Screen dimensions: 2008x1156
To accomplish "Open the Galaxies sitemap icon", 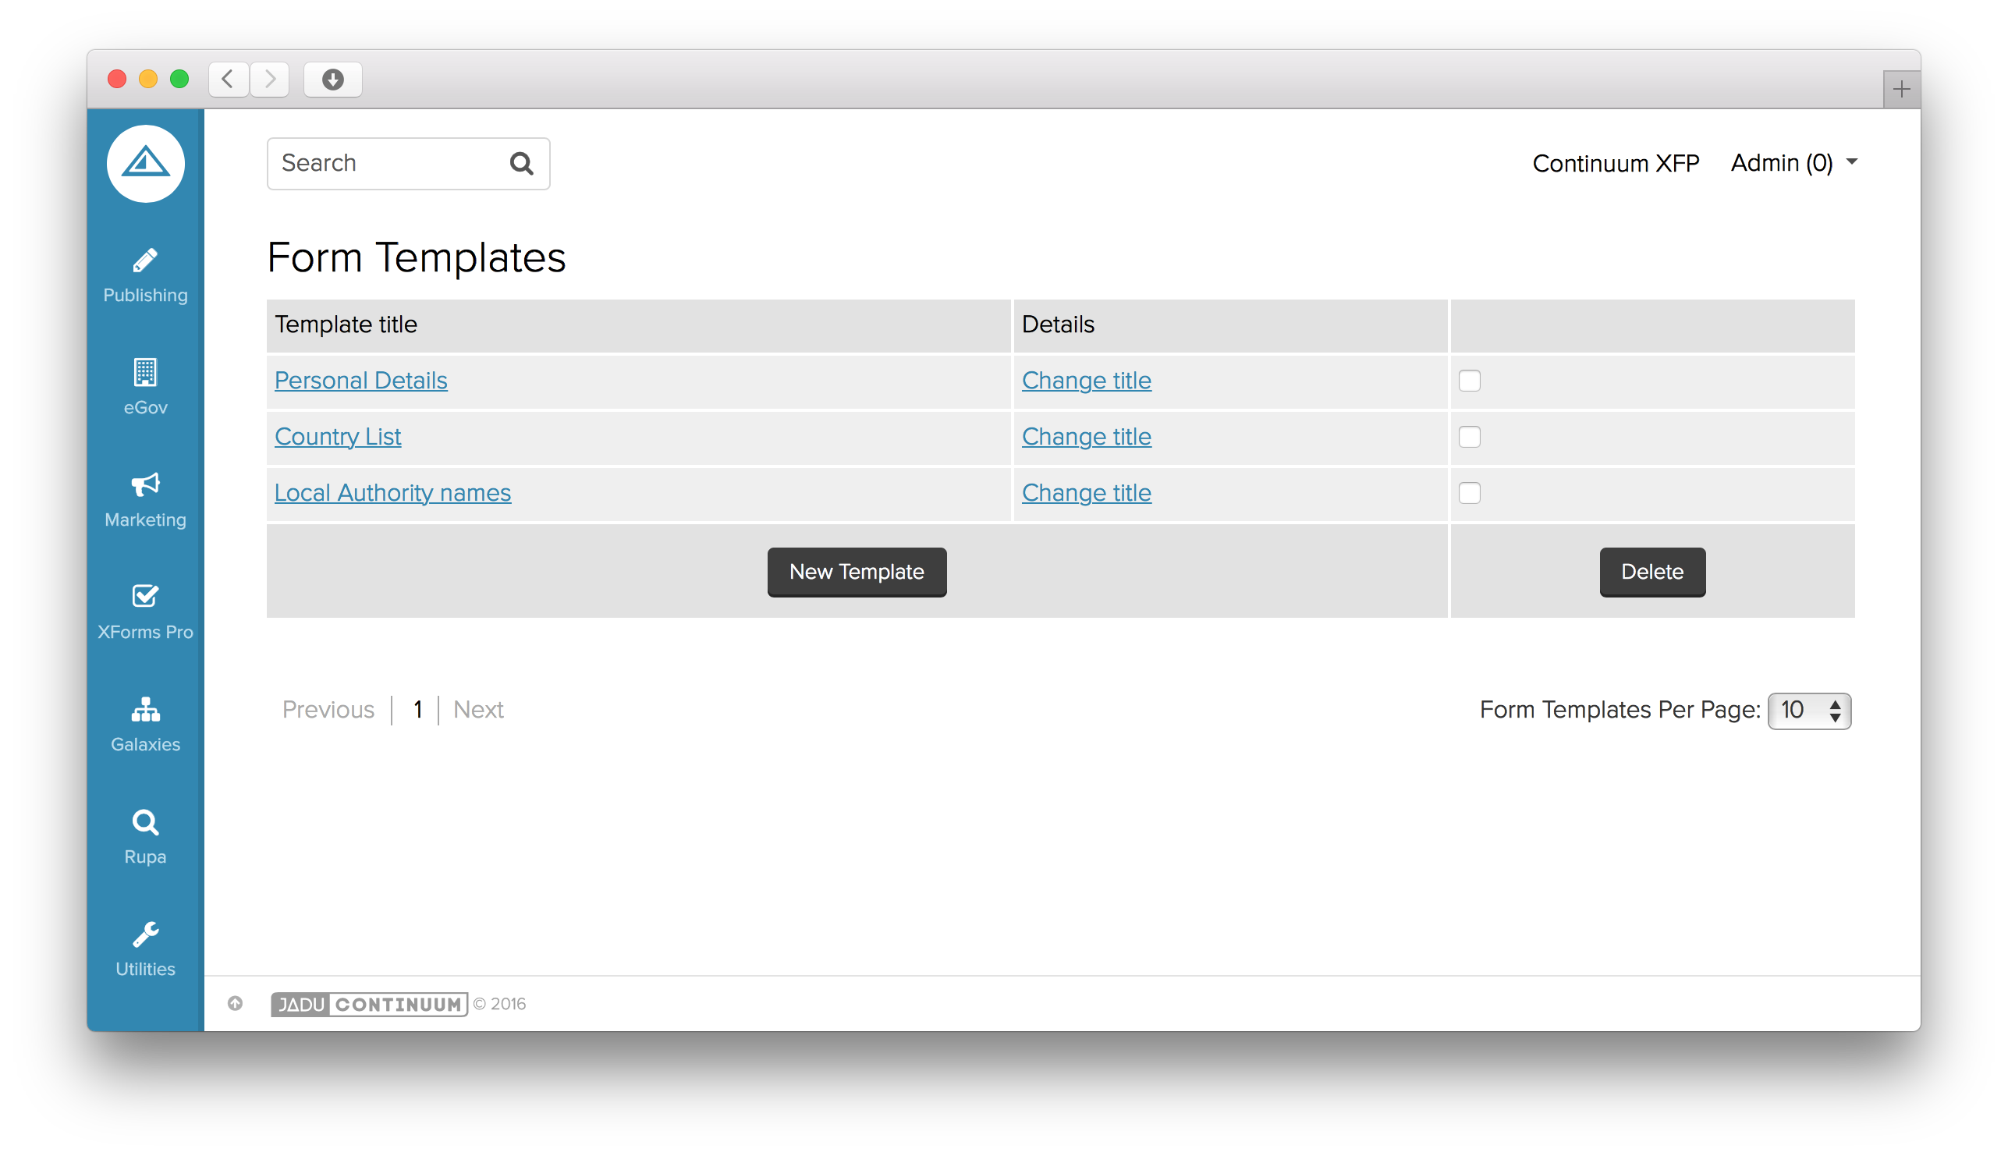I will [x=145, y=709].
